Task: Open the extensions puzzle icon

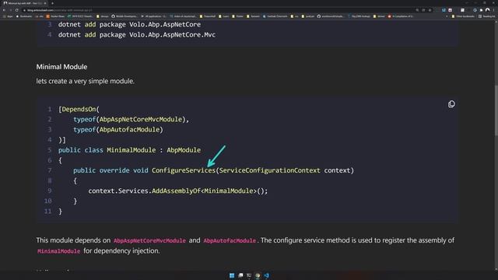Action: tap(481, 10)
